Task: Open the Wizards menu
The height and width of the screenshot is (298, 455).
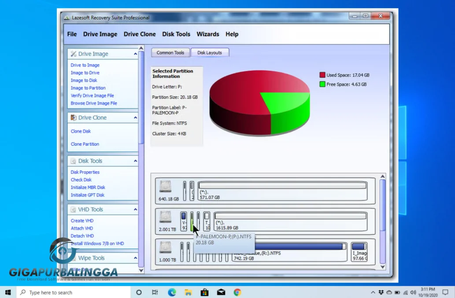Action: click(208, 34)
